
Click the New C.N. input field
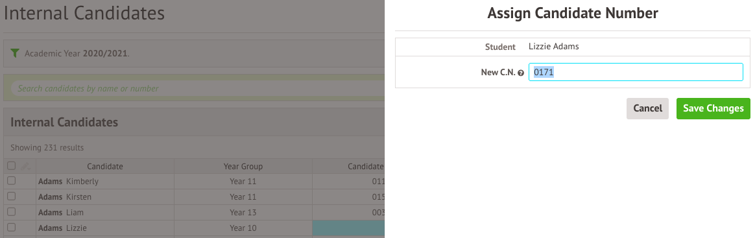pos(636,72)
